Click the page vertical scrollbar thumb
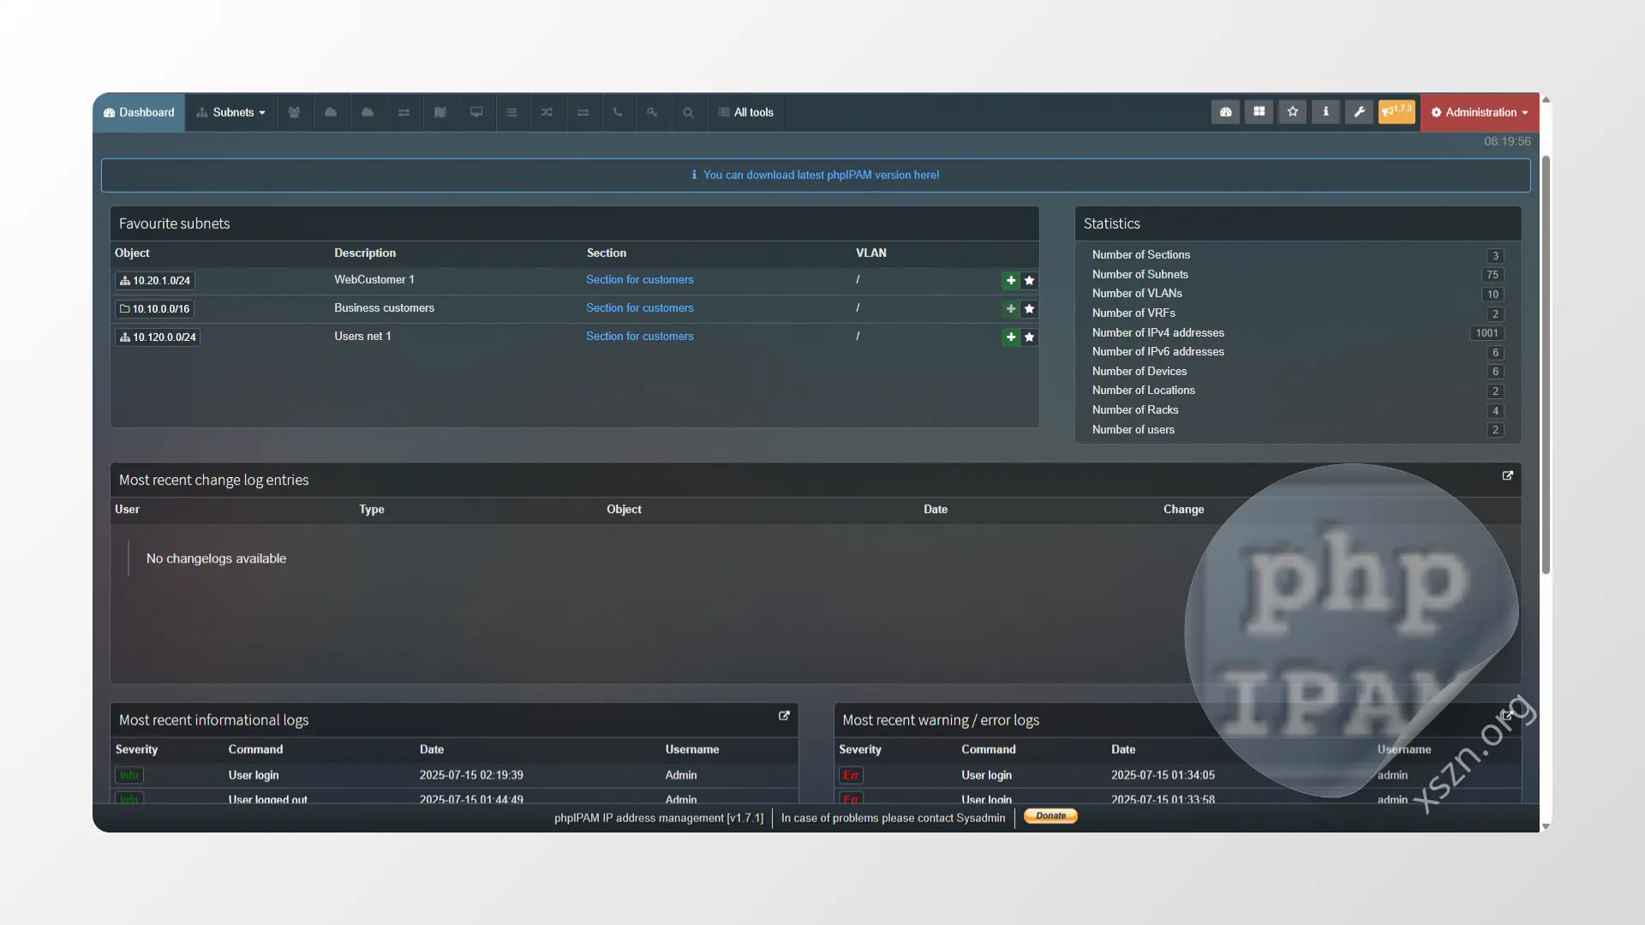1645x925 pixels. 1546,364
